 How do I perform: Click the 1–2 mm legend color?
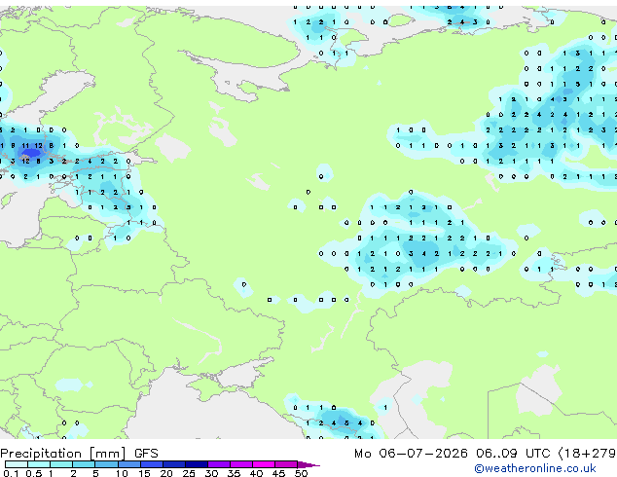[61, 464]
